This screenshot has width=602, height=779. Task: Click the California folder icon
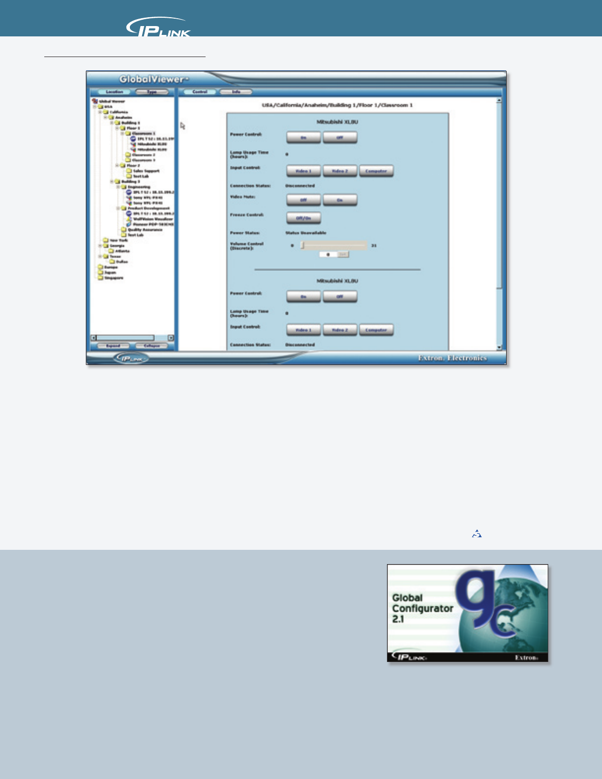106,112
